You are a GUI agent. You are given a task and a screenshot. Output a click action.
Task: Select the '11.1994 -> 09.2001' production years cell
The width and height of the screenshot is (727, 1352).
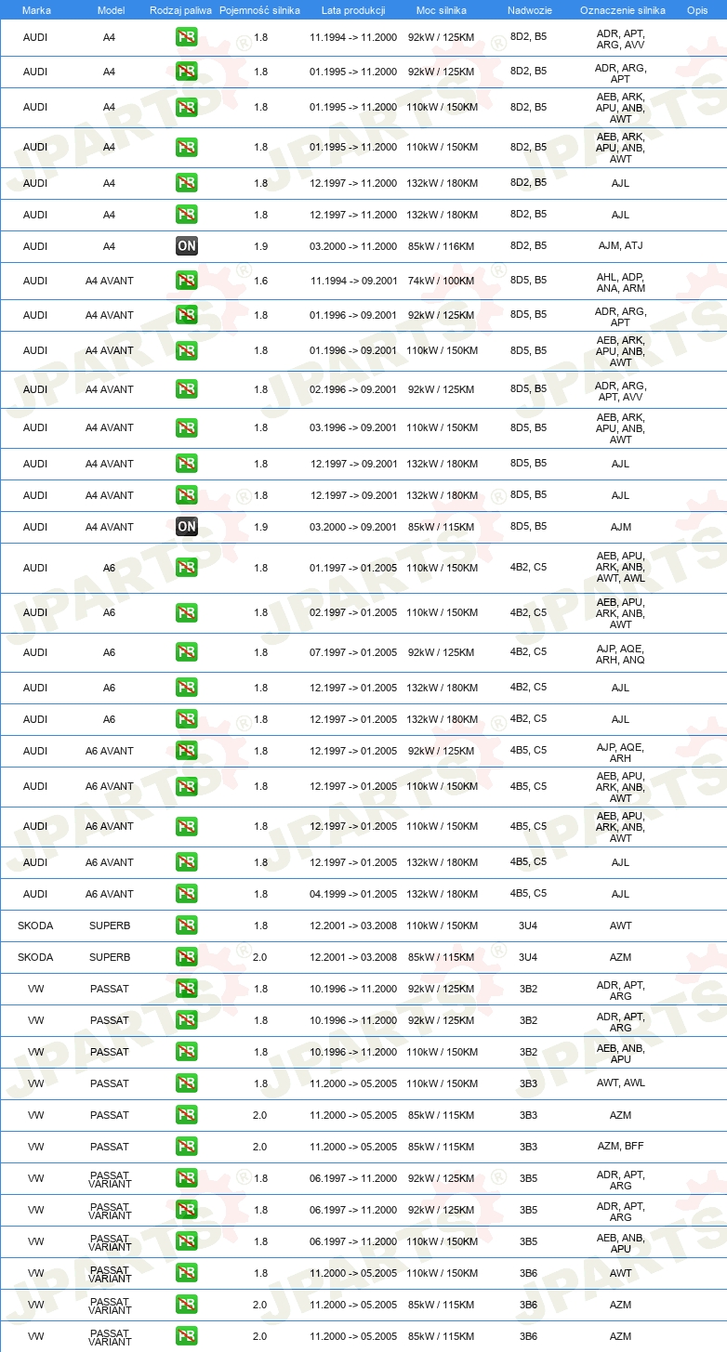coord(353,280)
